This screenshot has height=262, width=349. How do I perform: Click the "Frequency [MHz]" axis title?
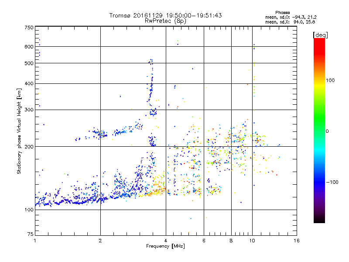[165, 246]
